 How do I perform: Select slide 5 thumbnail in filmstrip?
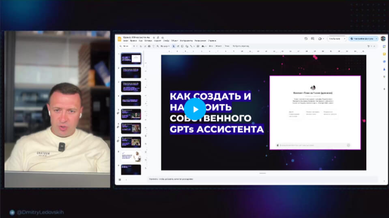click(x=131, y=114)
